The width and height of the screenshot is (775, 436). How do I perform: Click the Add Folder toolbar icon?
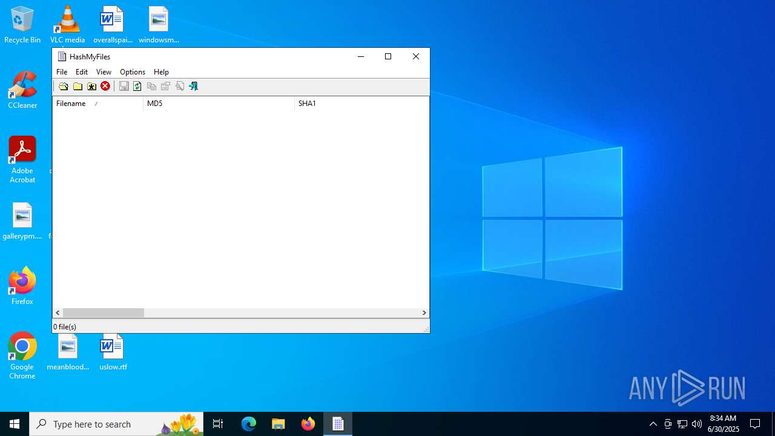tap(77, 87)
